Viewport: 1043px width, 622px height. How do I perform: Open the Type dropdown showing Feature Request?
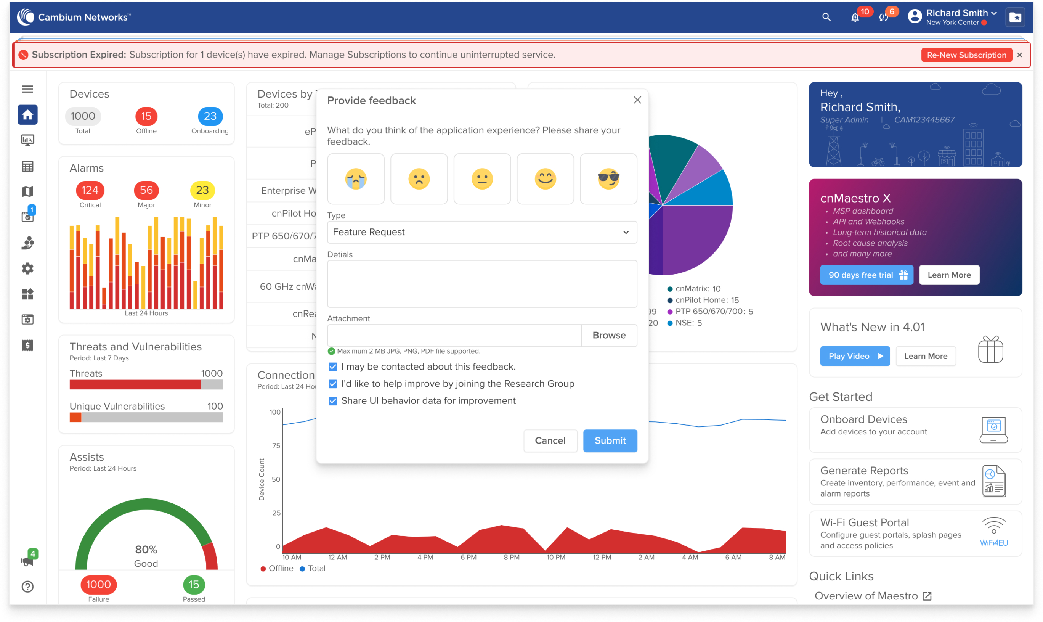(x=482, y=232)
